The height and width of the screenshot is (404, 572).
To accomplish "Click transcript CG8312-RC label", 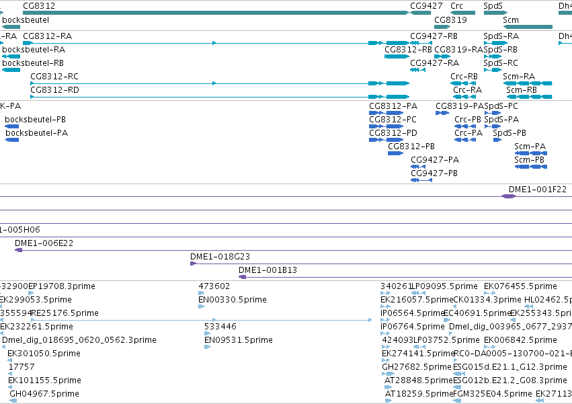I will [x=54, y=77].
